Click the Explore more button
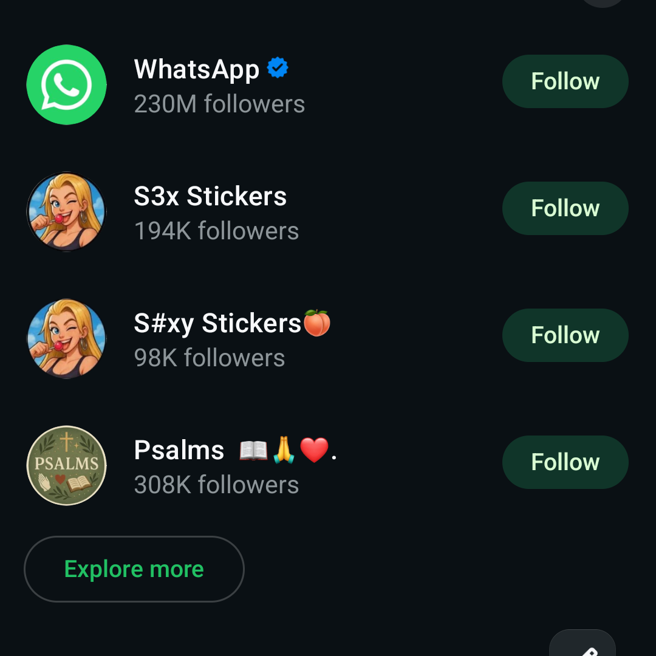 pos(134,569)
